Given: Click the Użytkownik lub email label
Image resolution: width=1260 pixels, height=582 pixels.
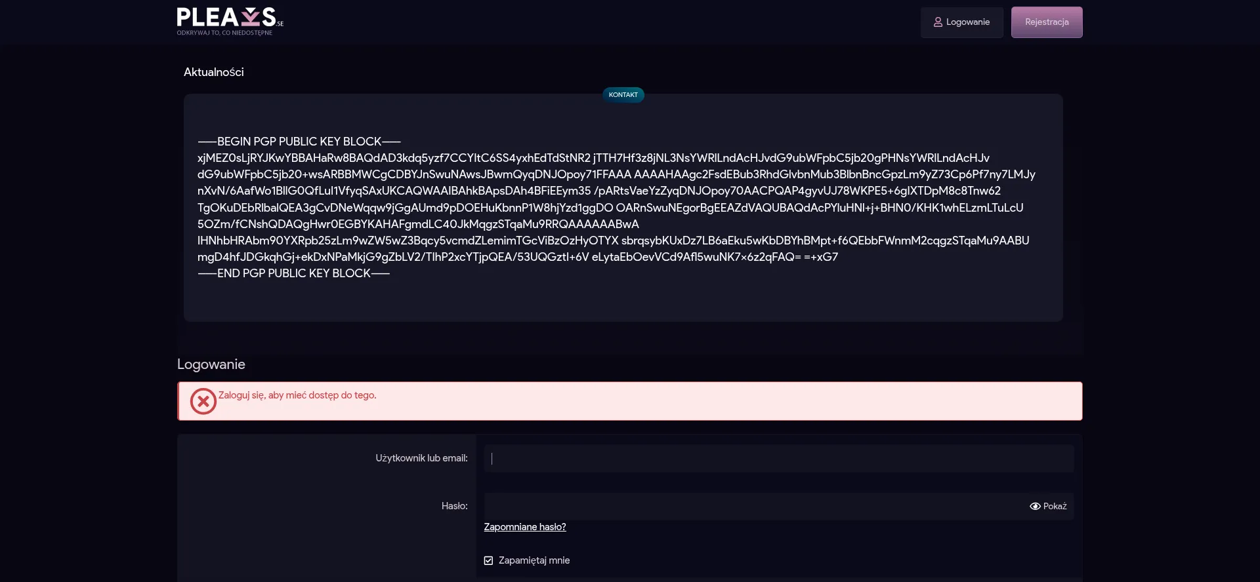Looking at the screenshot, I should 421,458.
